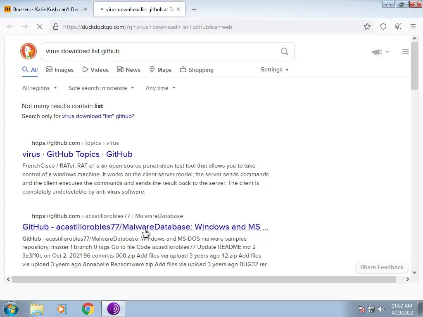
Task: Click scroll up arrow on vertical scrollbar
Action: point(414,38)
